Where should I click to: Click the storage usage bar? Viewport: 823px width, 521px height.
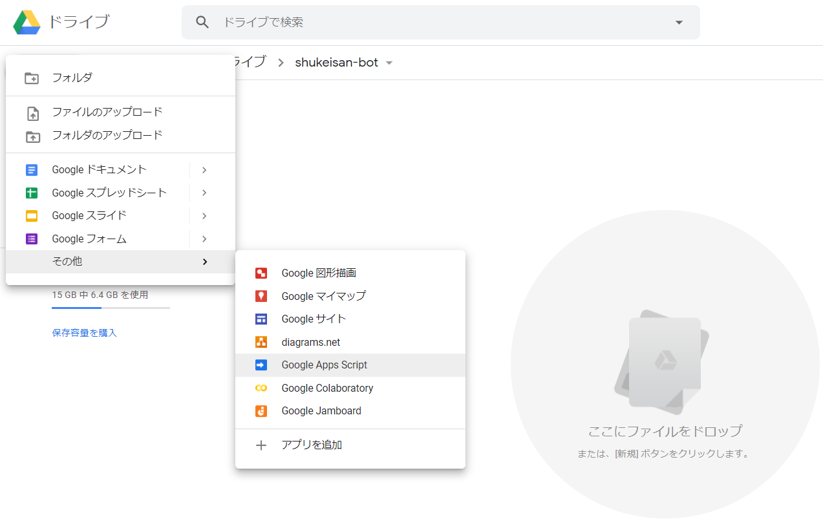click(x=111, y=308)
